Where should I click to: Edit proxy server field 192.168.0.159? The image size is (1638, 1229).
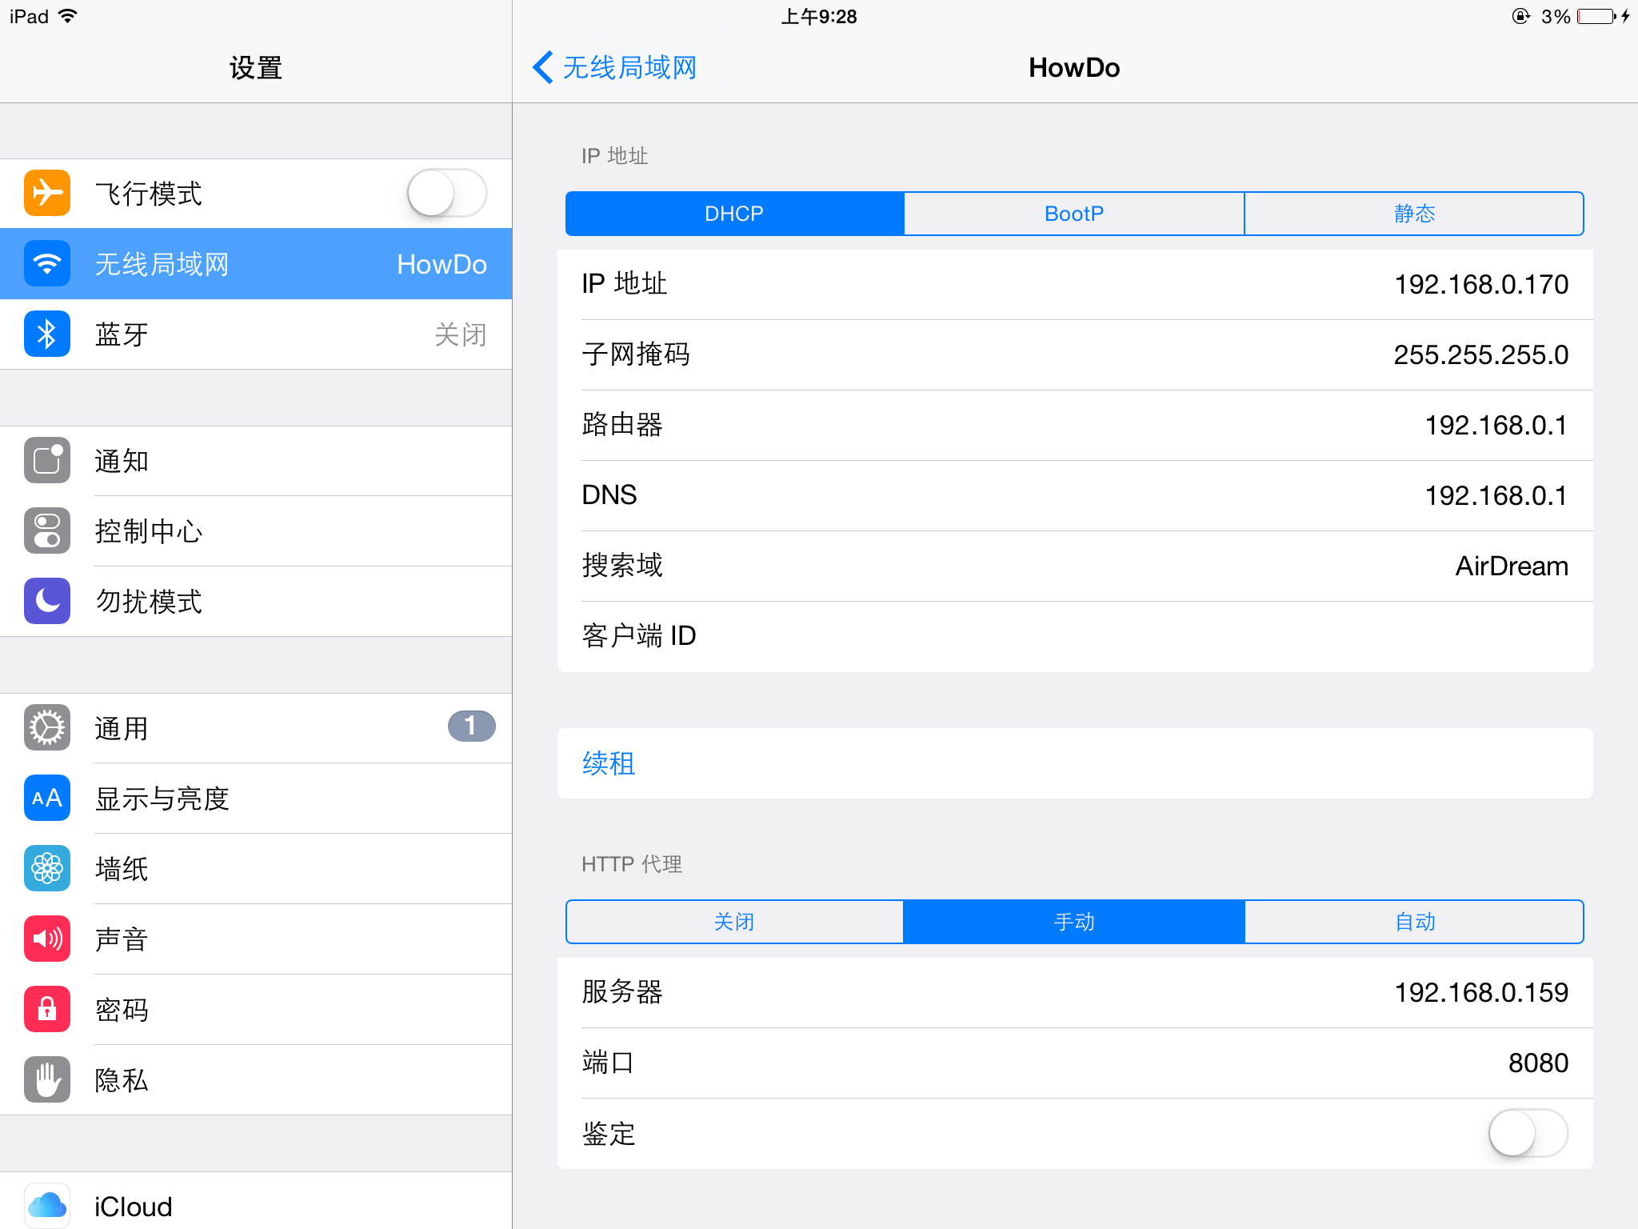tap(1075, 992)
